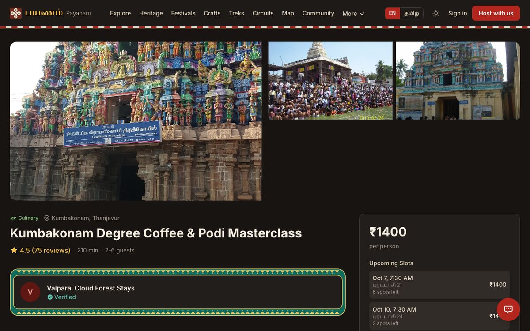Image resolution: width=530 pixels, height=331 pixels.
Task: Click Kumbakonam, Thanjavur location text
Action: (85, 218)
